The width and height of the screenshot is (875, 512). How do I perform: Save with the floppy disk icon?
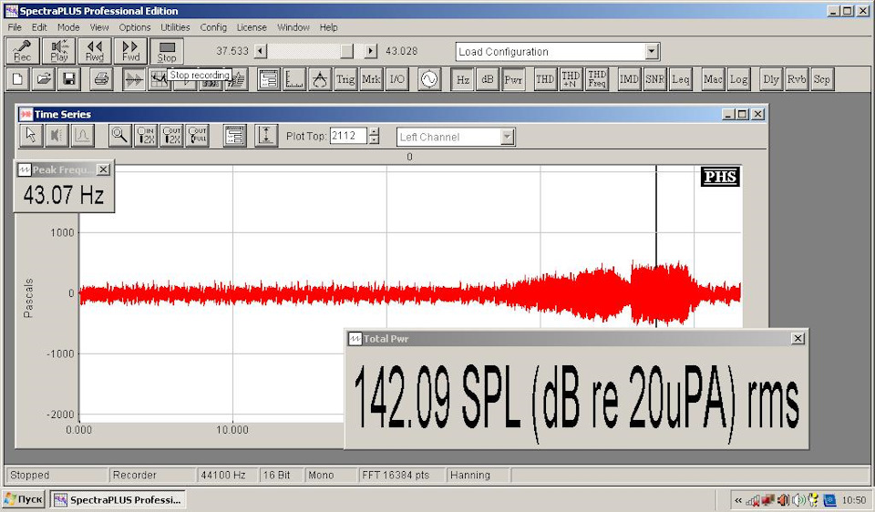[x=69, y=79]
